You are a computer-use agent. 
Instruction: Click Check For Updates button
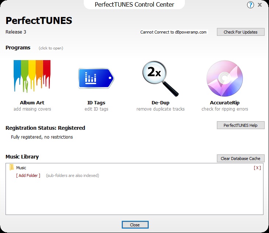(x=241, y=32)
